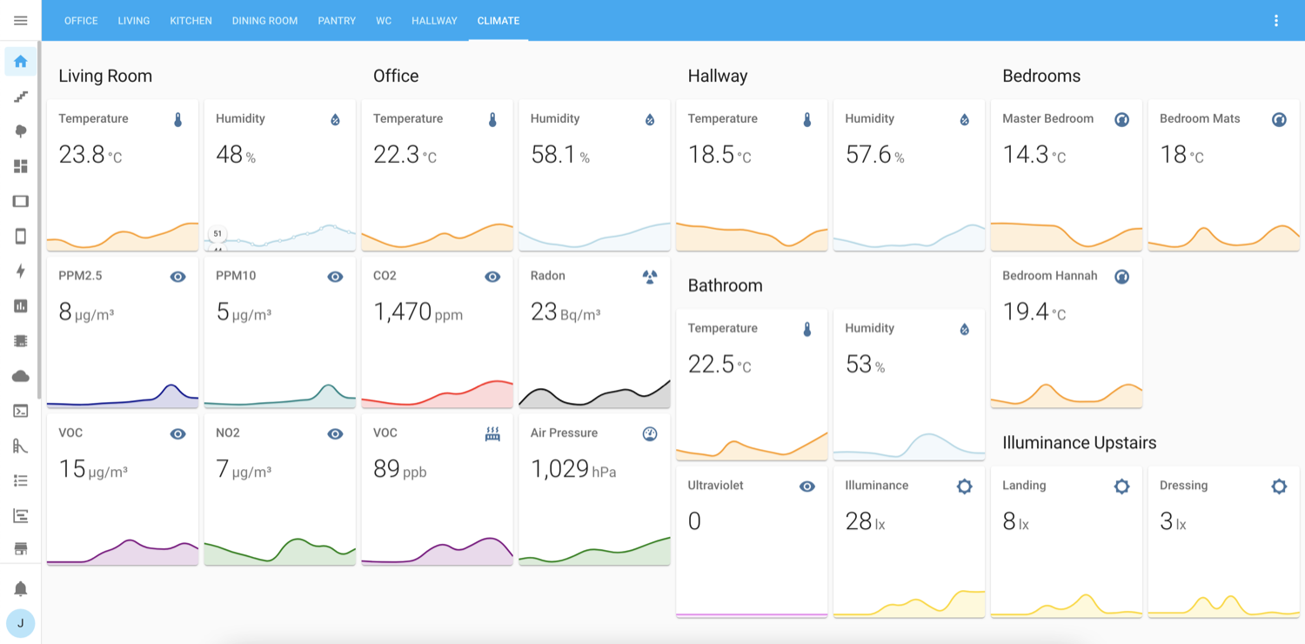The image size is (1305, 644).
Task: Click the Living Room Temperature thermometer icon
Action: [178, 120]
